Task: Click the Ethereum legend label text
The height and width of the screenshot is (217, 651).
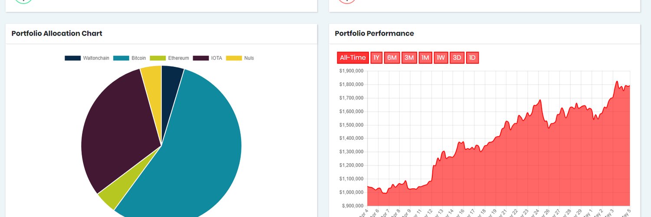Action: [x=178, y=58]
